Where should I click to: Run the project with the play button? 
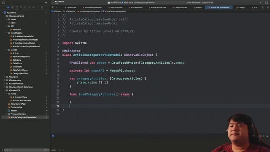[46, 3]
